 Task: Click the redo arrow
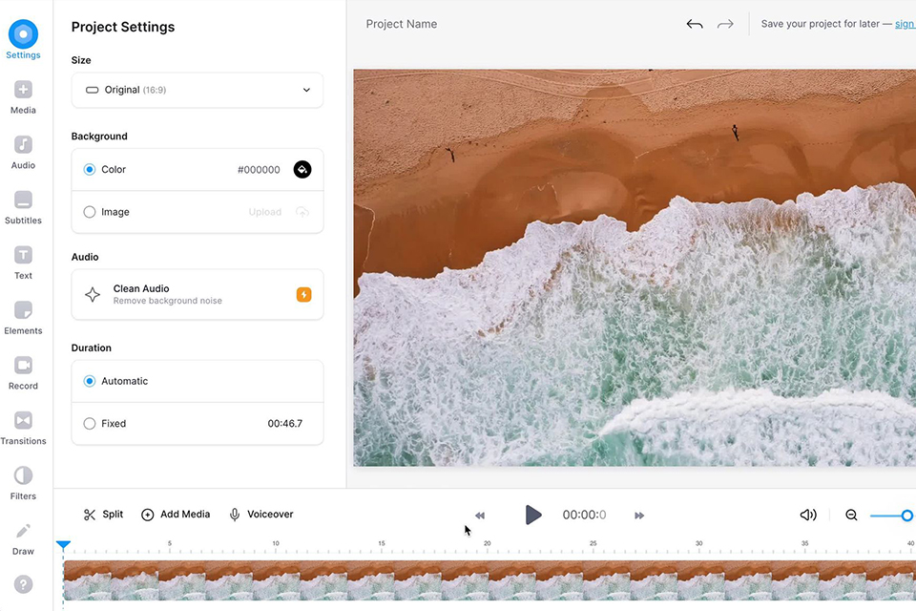coord(725,24)
